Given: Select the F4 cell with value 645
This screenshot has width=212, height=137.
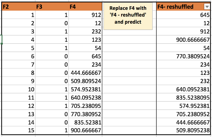Looking at the screenshot, I should click(85, 56).
